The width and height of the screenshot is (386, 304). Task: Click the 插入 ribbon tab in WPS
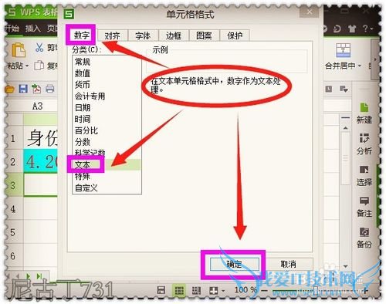click(32, 28)
